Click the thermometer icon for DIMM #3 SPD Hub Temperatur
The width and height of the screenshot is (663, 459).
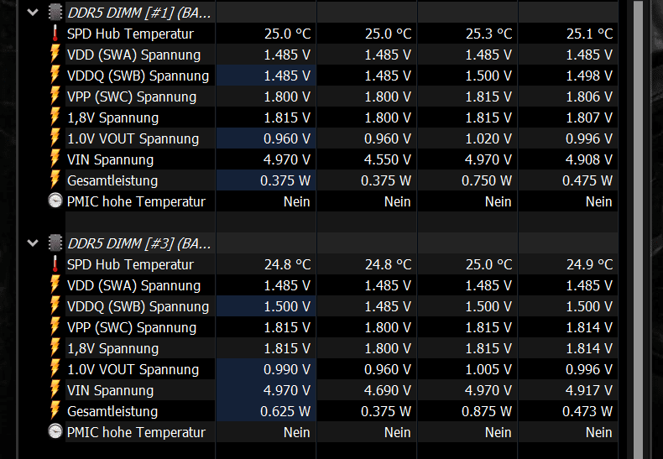[x=55, y=264]
